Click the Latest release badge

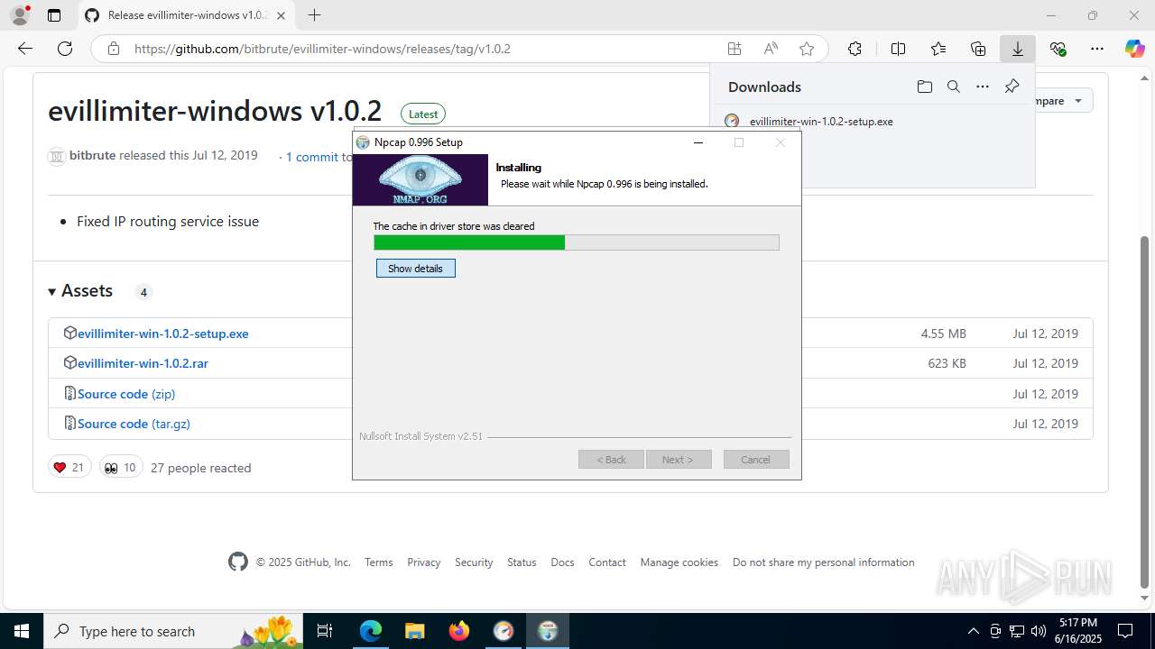(x=423, y=114)
